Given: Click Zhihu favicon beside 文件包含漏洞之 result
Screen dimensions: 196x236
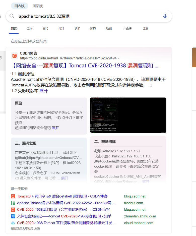Looking at the screenshot, I should 13,216.
